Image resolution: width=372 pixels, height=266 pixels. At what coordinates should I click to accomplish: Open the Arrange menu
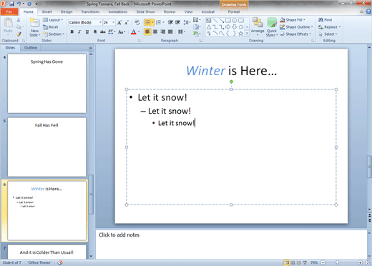pos(258,26)
